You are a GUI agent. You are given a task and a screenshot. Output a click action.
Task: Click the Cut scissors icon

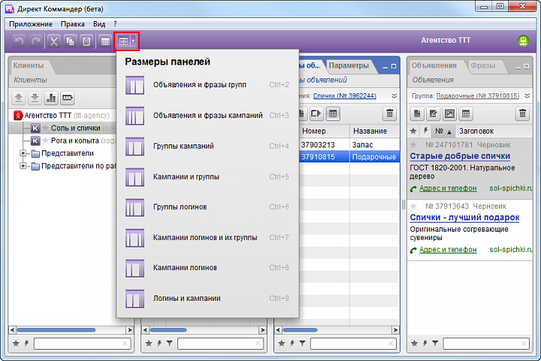pyautogui.click(x=54, y=41)
